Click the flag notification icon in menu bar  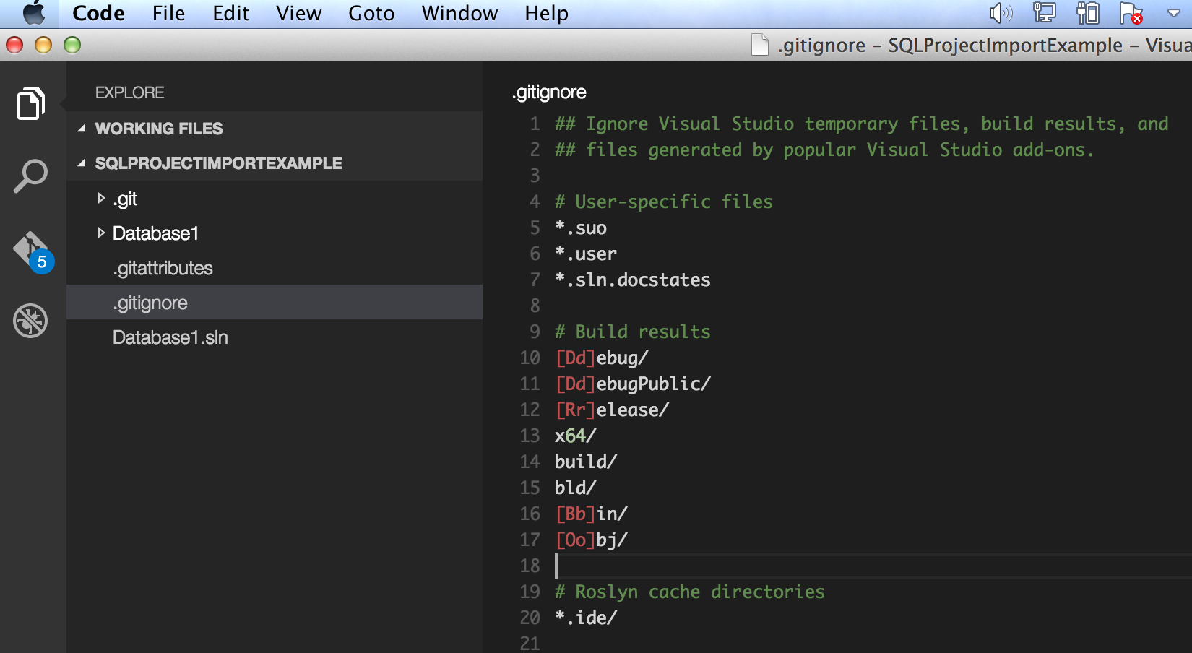(1131, 13)
